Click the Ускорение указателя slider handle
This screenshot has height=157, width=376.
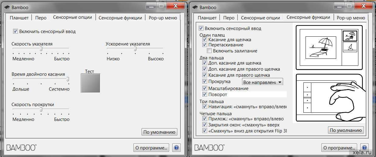click(x=135, y=49)
